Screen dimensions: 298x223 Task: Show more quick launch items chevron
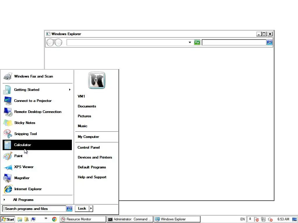point(46,218)
